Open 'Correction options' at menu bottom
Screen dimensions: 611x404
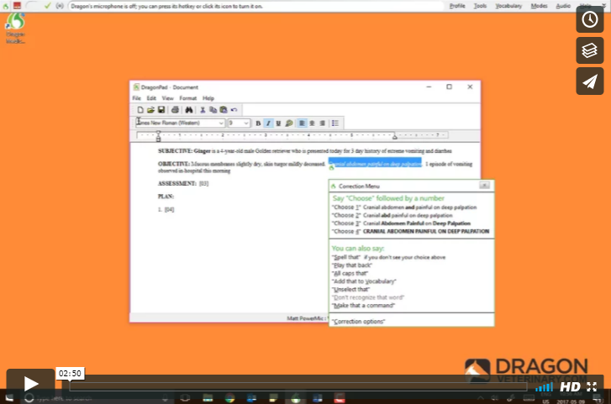coord(359,322)
